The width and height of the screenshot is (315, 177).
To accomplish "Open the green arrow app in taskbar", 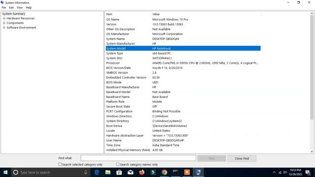I will tap(153, 173).
